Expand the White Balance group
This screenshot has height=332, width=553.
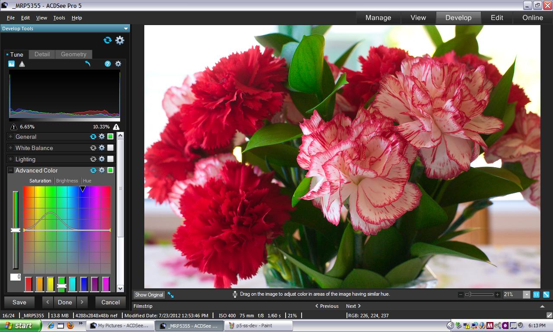11,148
